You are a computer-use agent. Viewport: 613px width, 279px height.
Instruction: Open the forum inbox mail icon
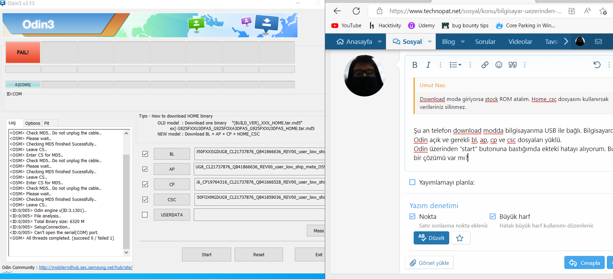coord(598,41)
